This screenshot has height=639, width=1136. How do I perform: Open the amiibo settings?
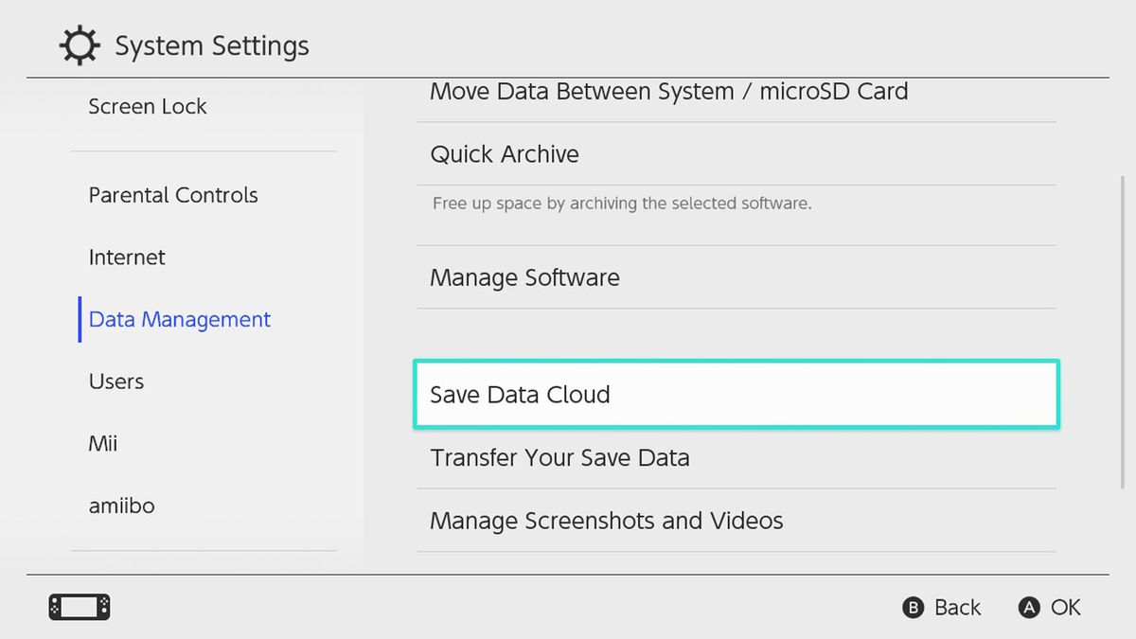coord(121,506)
